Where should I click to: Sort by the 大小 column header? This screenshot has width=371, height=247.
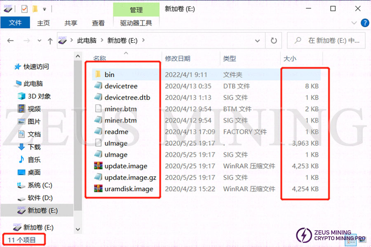pyautogui.click(x=290, y=59)
